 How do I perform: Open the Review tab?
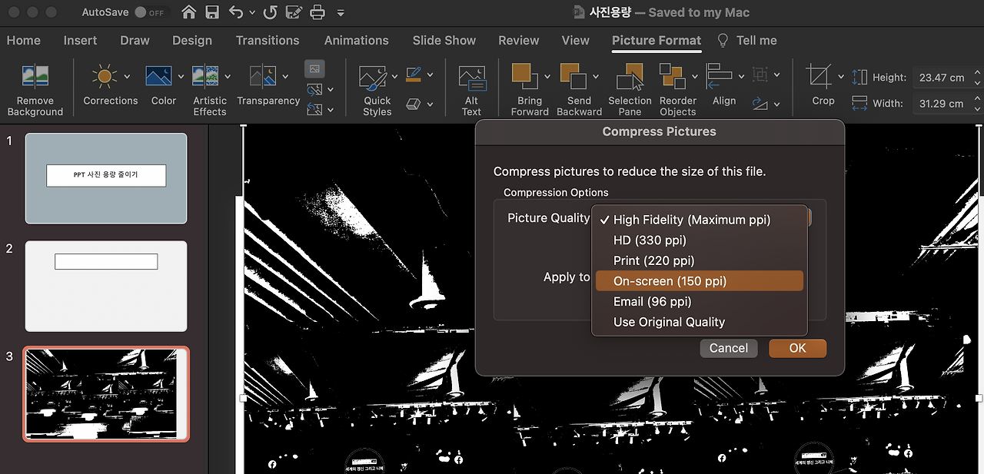click(x=519, y=40)
